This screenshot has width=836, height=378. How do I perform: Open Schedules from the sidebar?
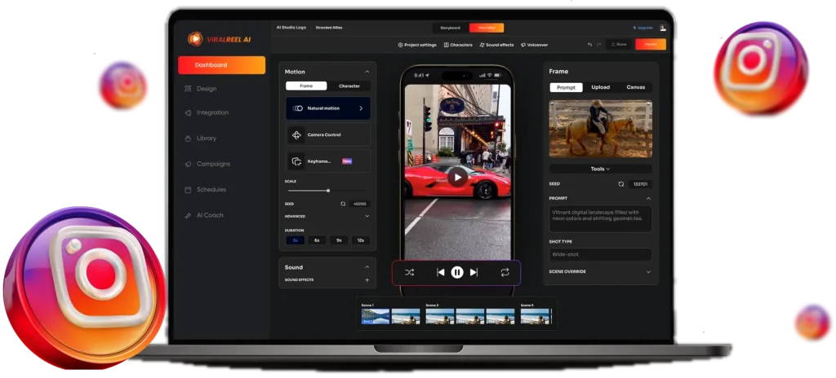click(x=211, y=190)
